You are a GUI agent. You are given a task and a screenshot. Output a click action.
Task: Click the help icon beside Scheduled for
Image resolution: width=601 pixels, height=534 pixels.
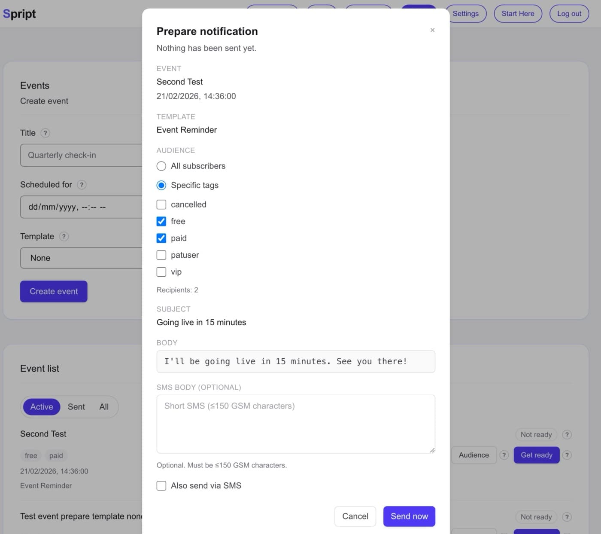[82, 185]
